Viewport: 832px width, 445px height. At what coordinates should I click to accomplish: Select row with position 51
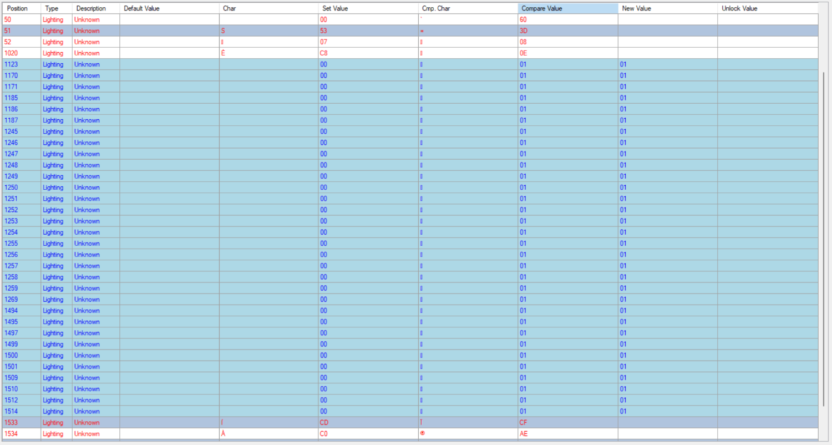tap(410, 31)
